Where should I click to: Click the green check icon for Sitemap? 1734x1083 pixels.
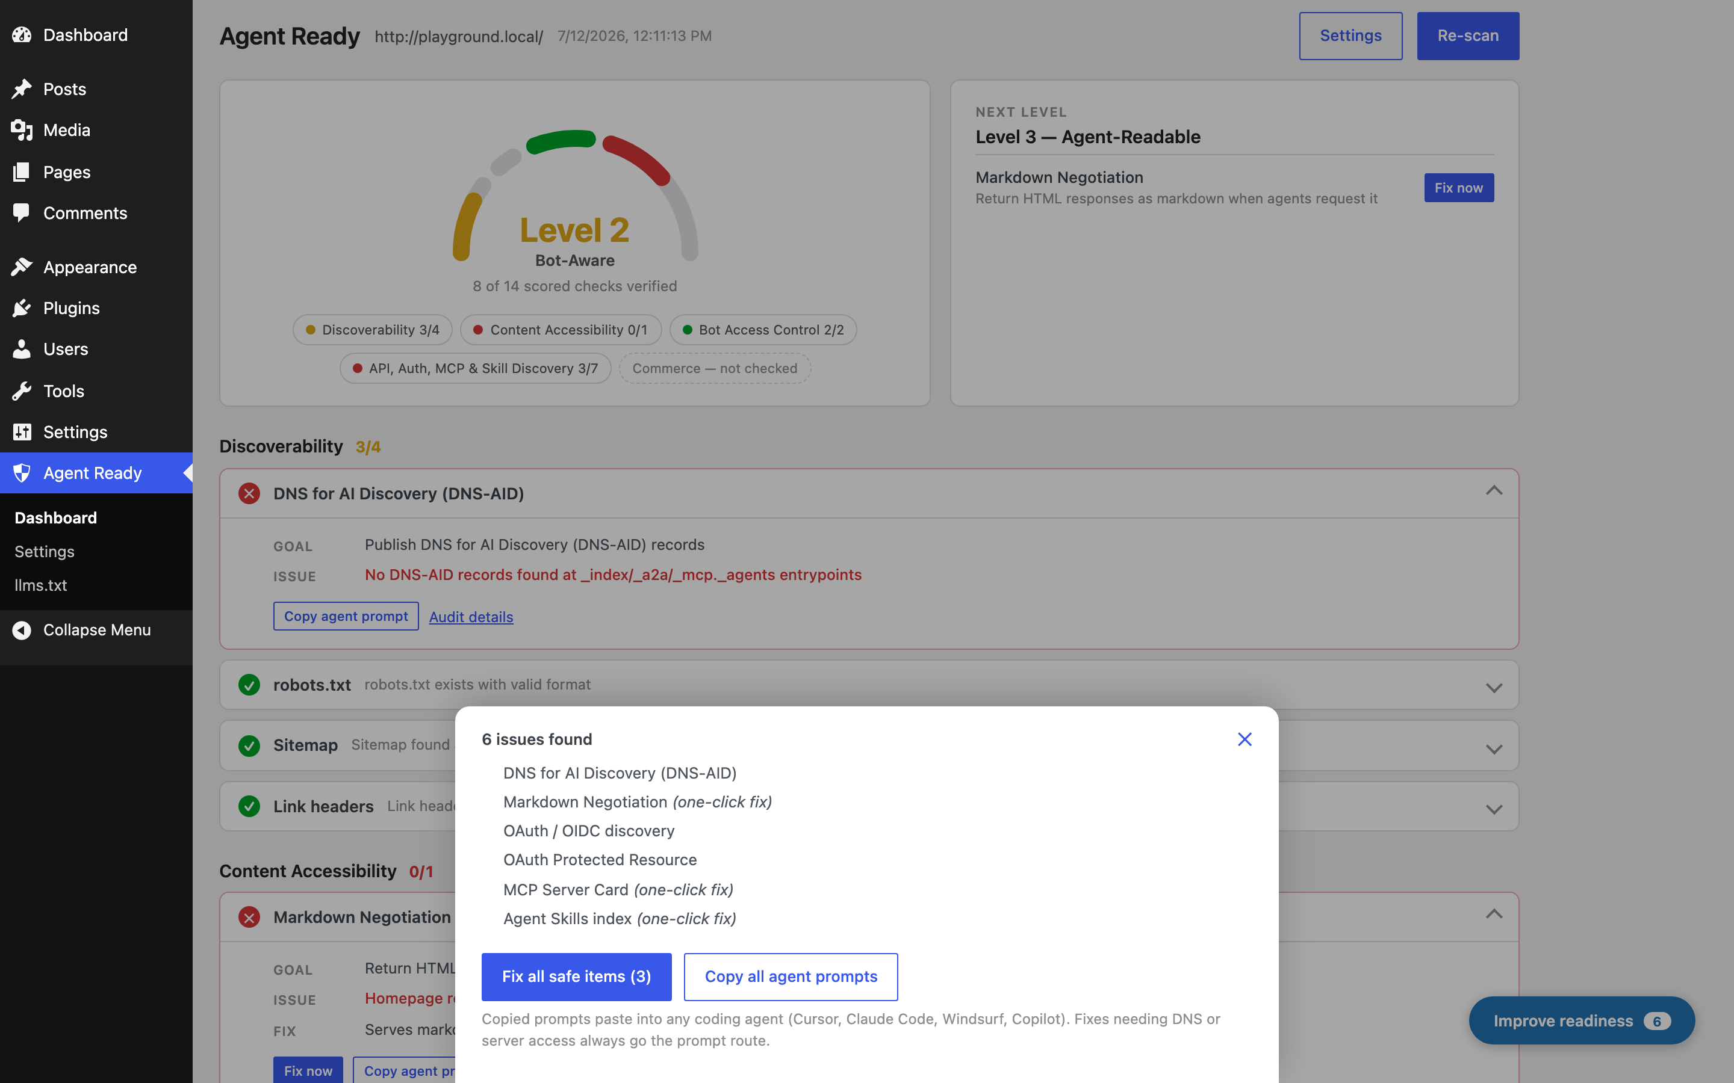click(249, 745)
